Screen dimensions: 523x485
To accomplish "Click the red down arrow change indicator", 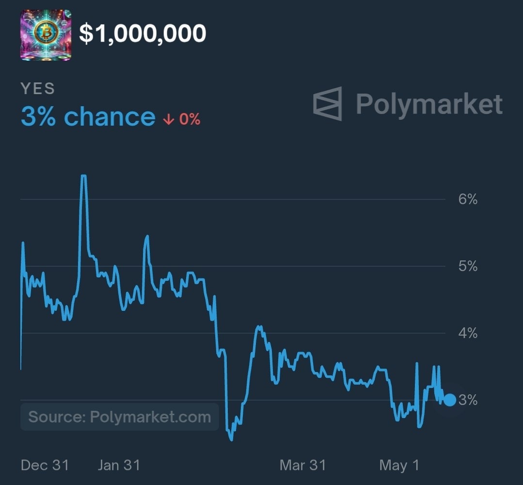I will 169,119.
